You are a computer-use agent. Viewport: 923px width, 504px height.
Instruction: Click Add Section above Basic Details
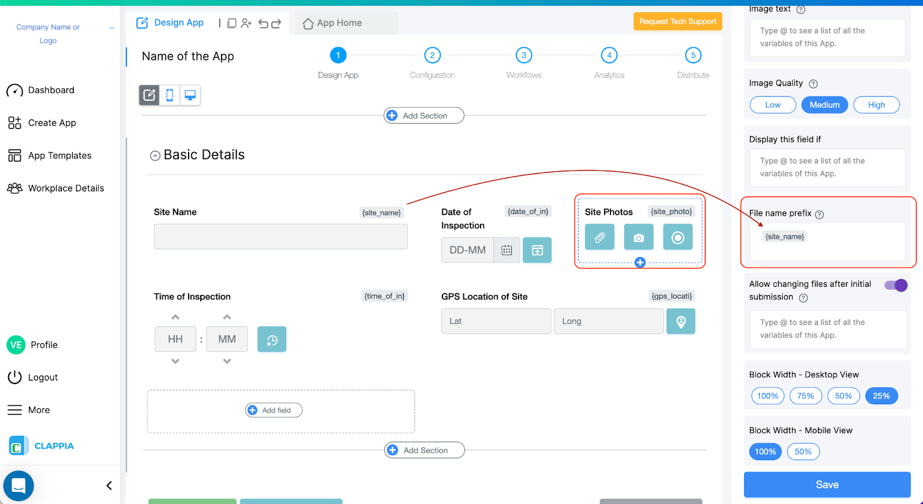[424, 116]
